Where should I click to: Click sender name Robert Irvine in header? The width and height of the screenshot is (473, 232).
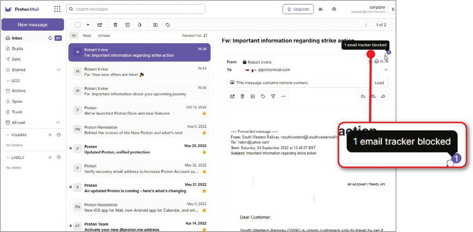(x=260, y=62)
